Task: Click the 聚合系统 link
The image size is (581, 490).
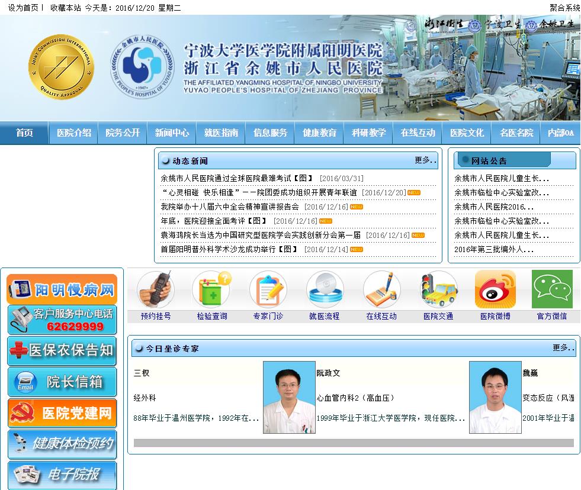Action: pos(564,8)
